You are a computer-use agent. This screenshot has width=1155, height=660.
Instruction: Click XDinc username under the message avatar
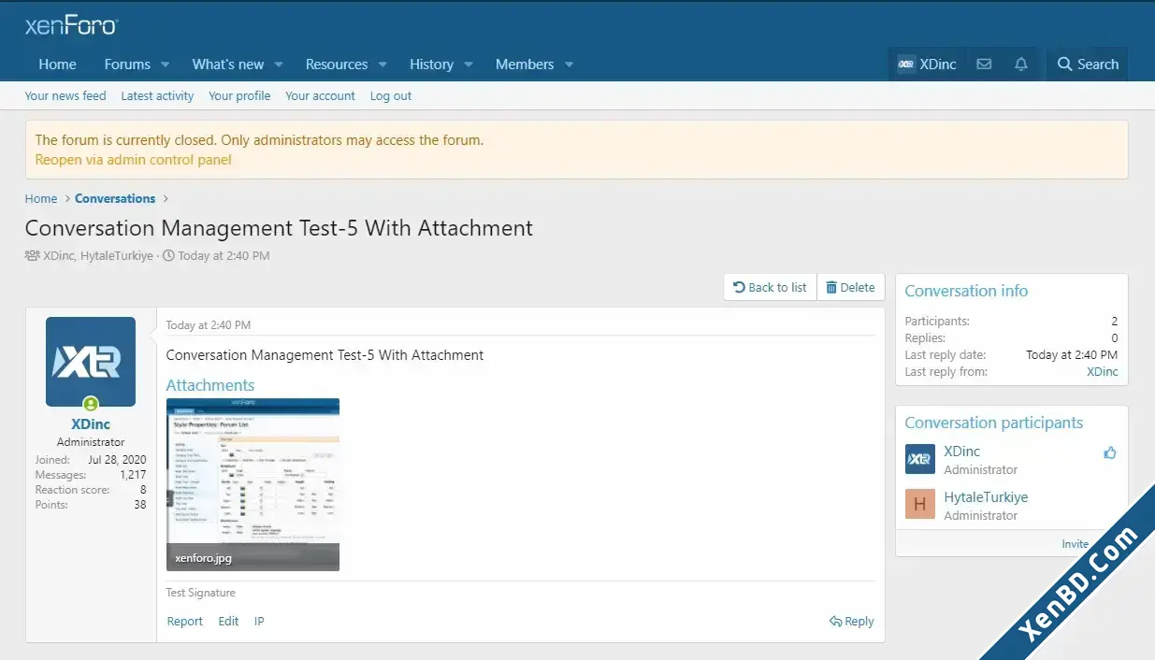pyautogui.click(x=91, y=424)
